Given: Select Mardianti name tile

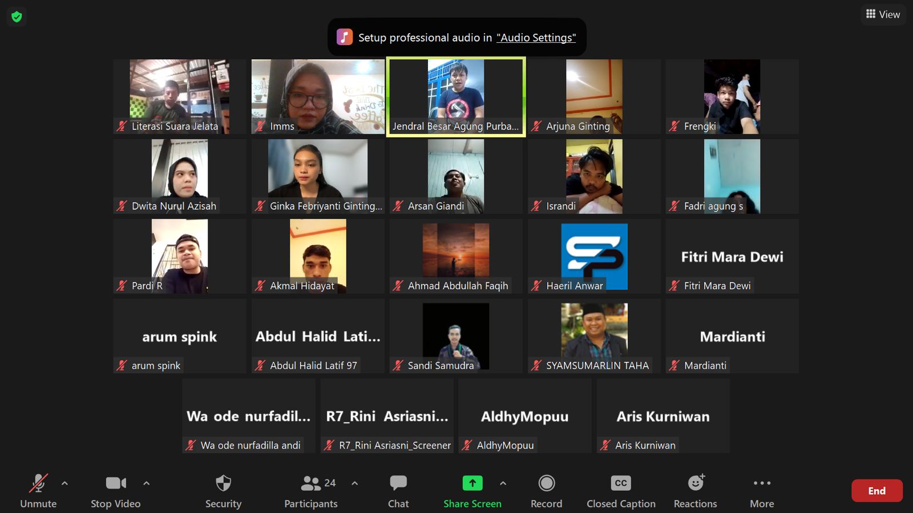Looking at the screenshot, I should coord(732,336).
